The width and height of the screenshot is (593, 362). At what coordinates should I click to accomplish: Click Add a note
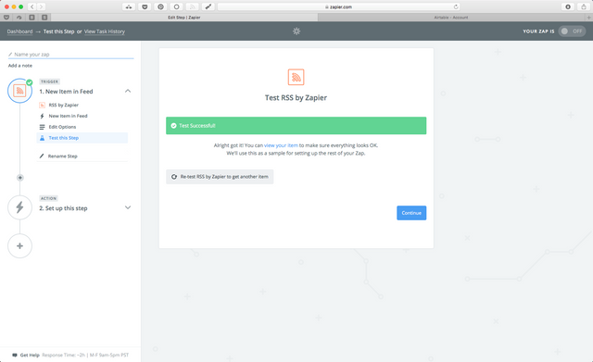tap(20, 66)
